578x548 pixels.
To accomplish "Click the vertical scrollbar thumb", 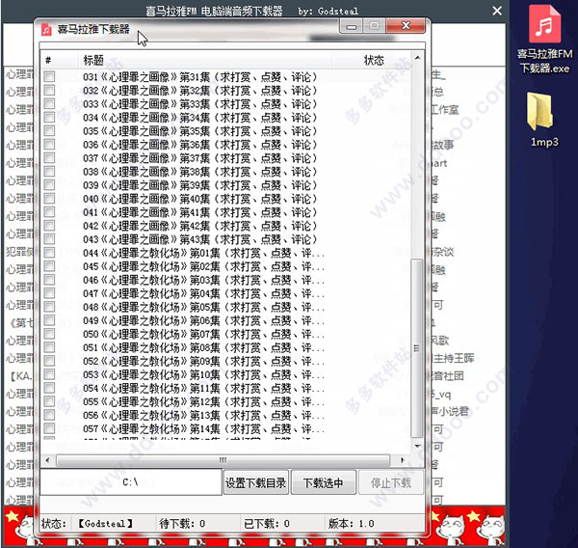I will point(417,348).
